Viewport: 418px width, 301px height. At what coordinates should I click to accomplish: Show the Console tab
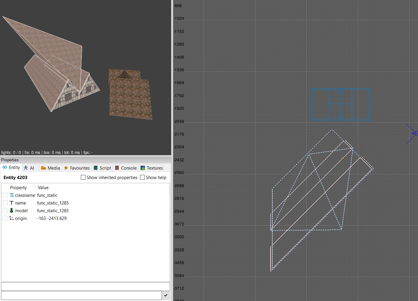pyautogui.click(x=126, y=168)
